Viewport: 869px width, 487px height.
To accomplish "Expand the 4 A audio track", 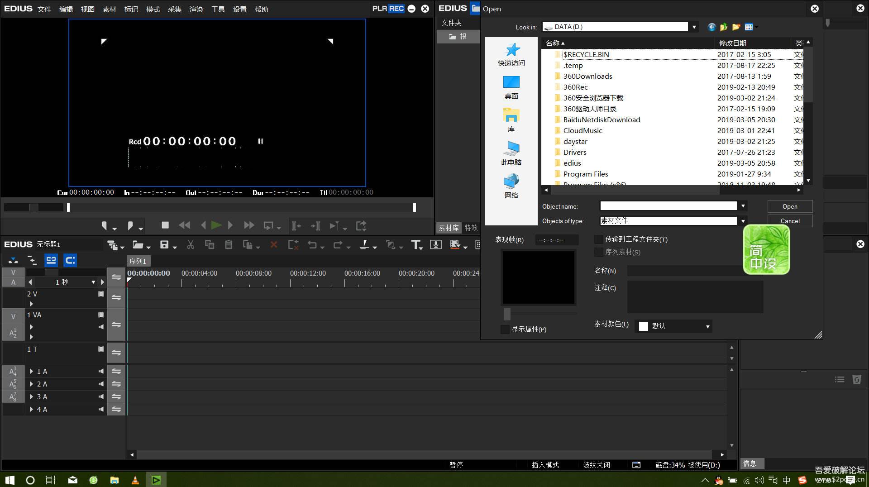I will click(x=31, y=410).
